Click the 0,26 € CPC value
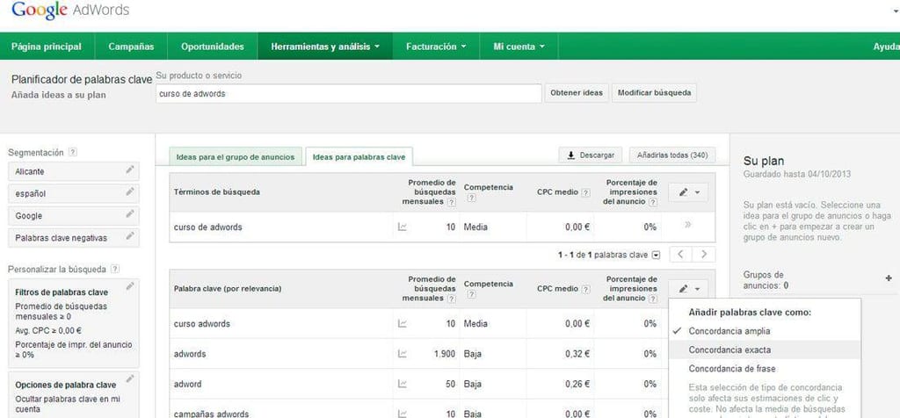This screenshot has width=900, height=418. coord(577,384)
